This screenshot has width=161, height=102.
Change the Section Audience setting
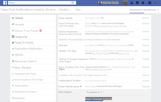point(146,31)
